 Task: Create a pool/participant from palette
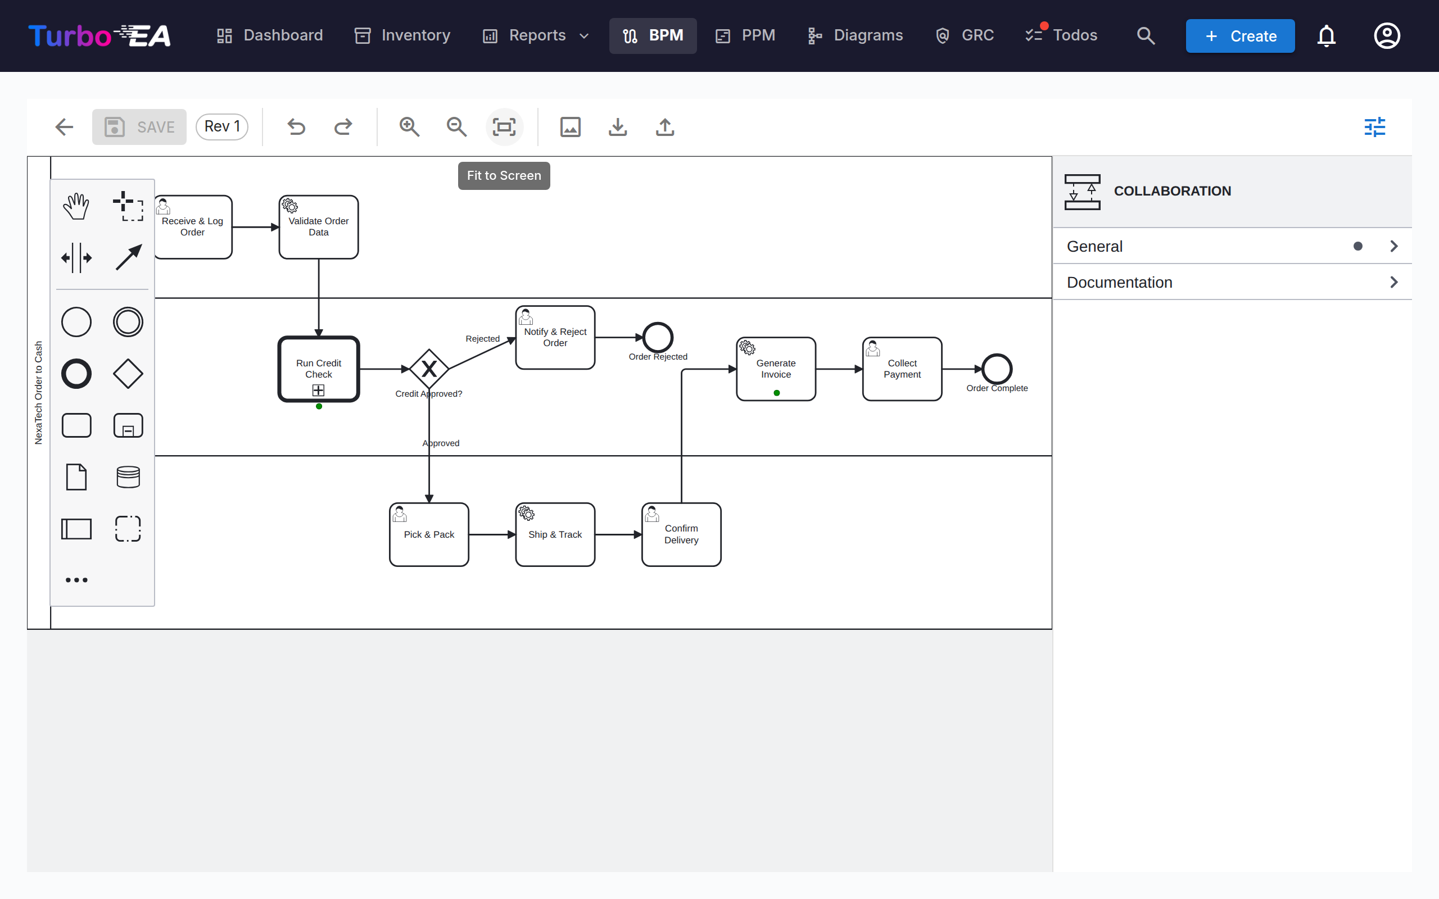point(76,529)
